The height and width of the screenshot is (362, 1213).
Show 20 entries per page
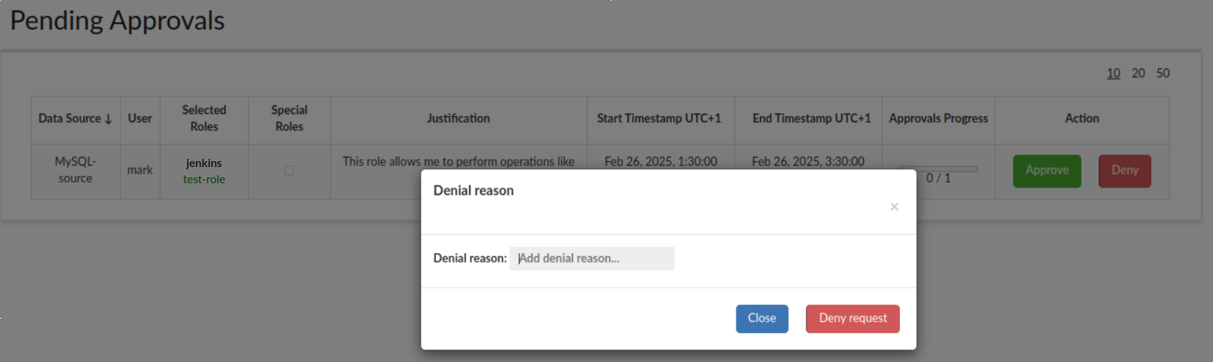pyautogui.click(x=1139, y=73)
